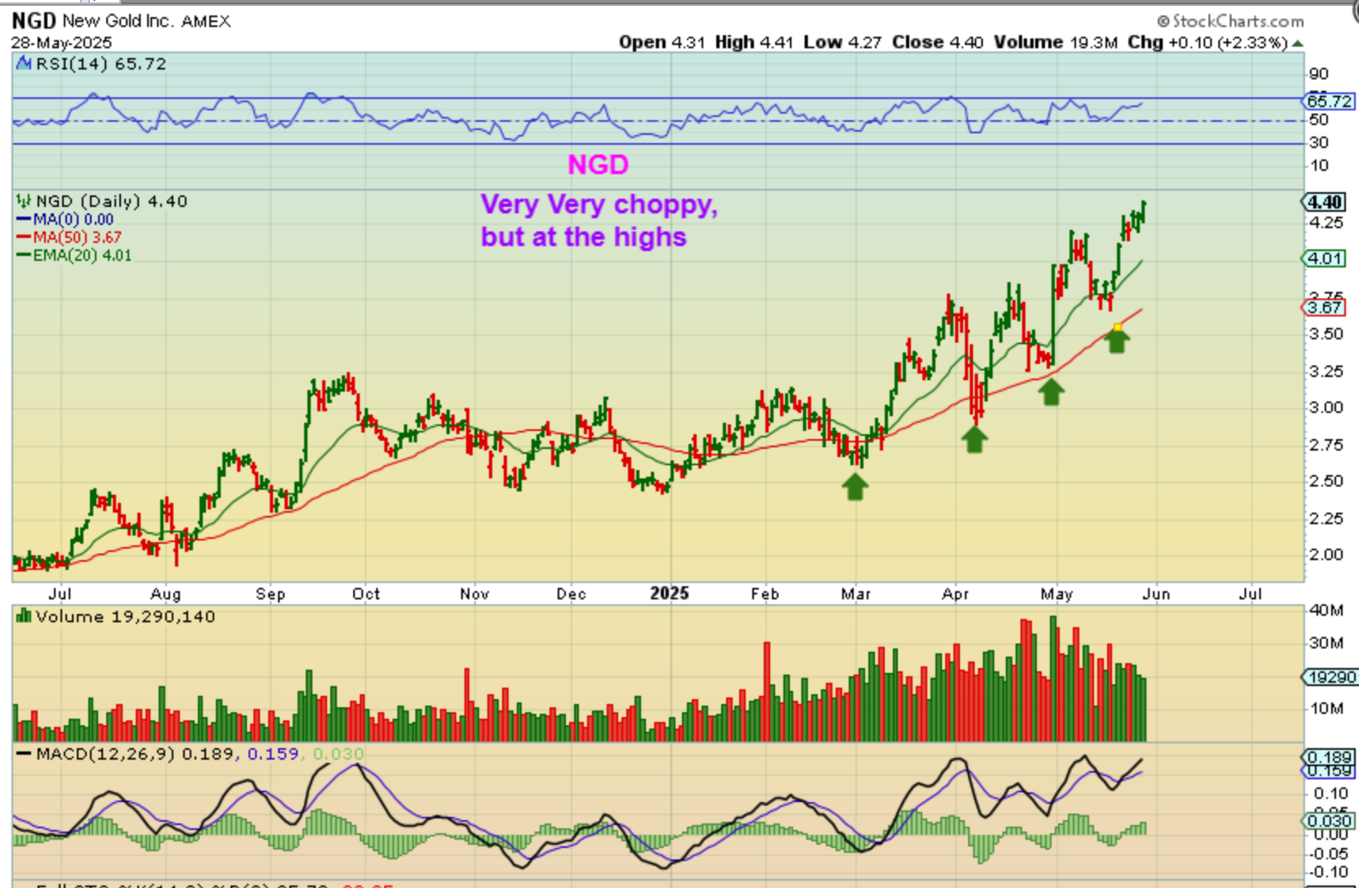The height and width of the screenshot is (888, 1359).
Task: Click the 'Oct' month label on time axis
Action: click(366, 594)
